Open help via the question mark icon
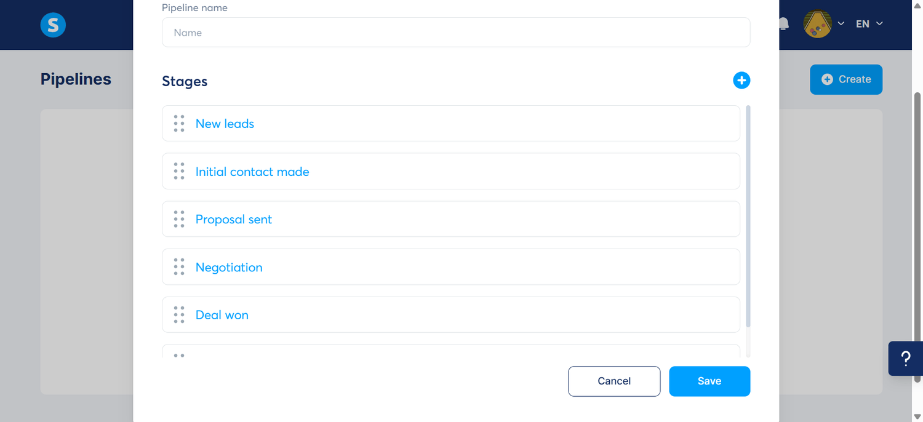Image resolution: width=923 pixels, height=422 pixels. (905, 359)
